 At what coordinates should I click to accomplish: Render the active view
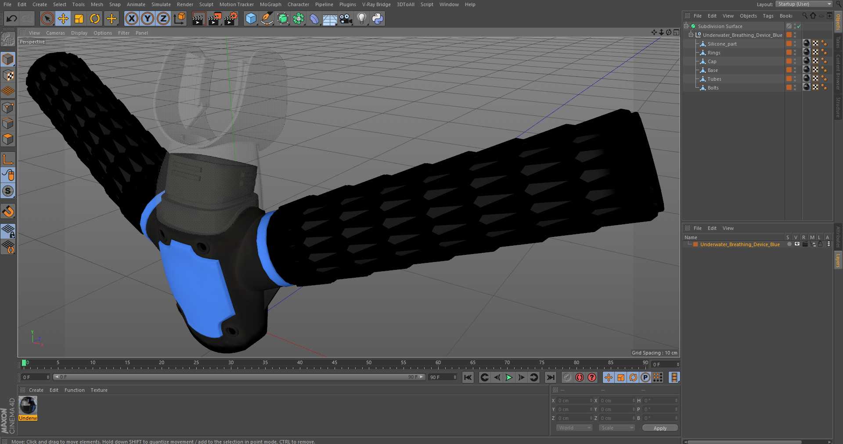point(198,18)
